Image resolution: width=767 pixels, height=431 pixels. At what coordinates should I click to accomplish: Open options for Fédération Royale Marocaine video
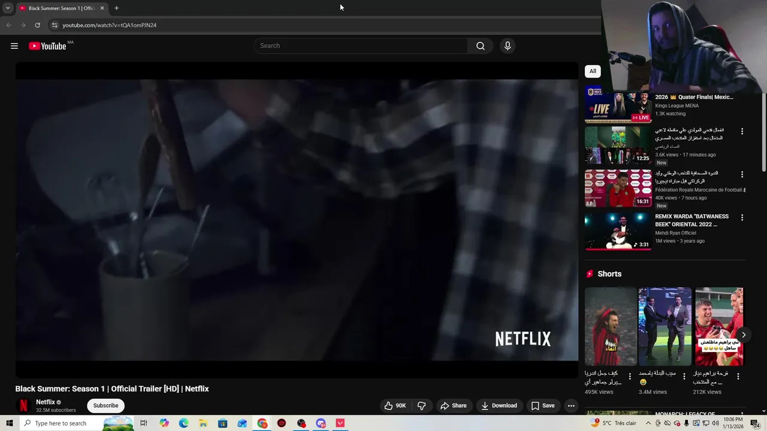[x=742, y=174]
